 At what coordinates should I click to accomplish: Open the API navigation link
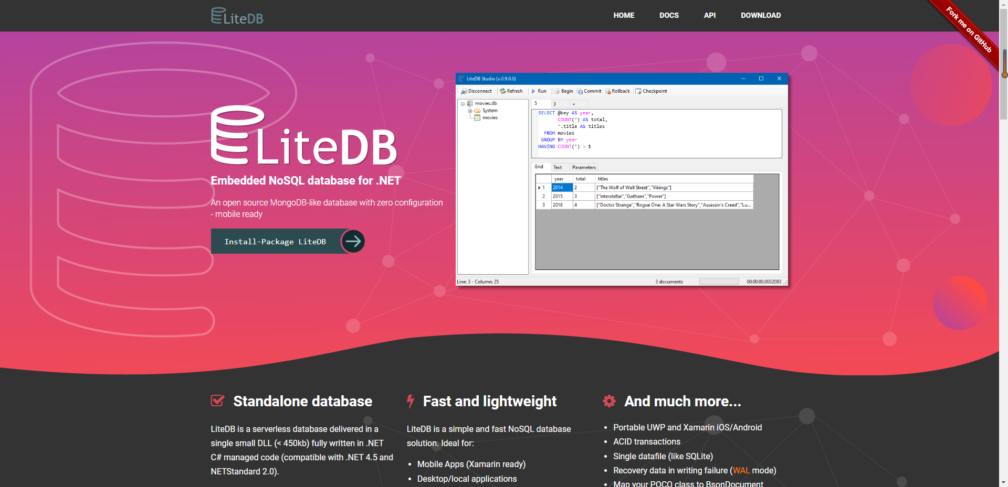pos(710,15)
